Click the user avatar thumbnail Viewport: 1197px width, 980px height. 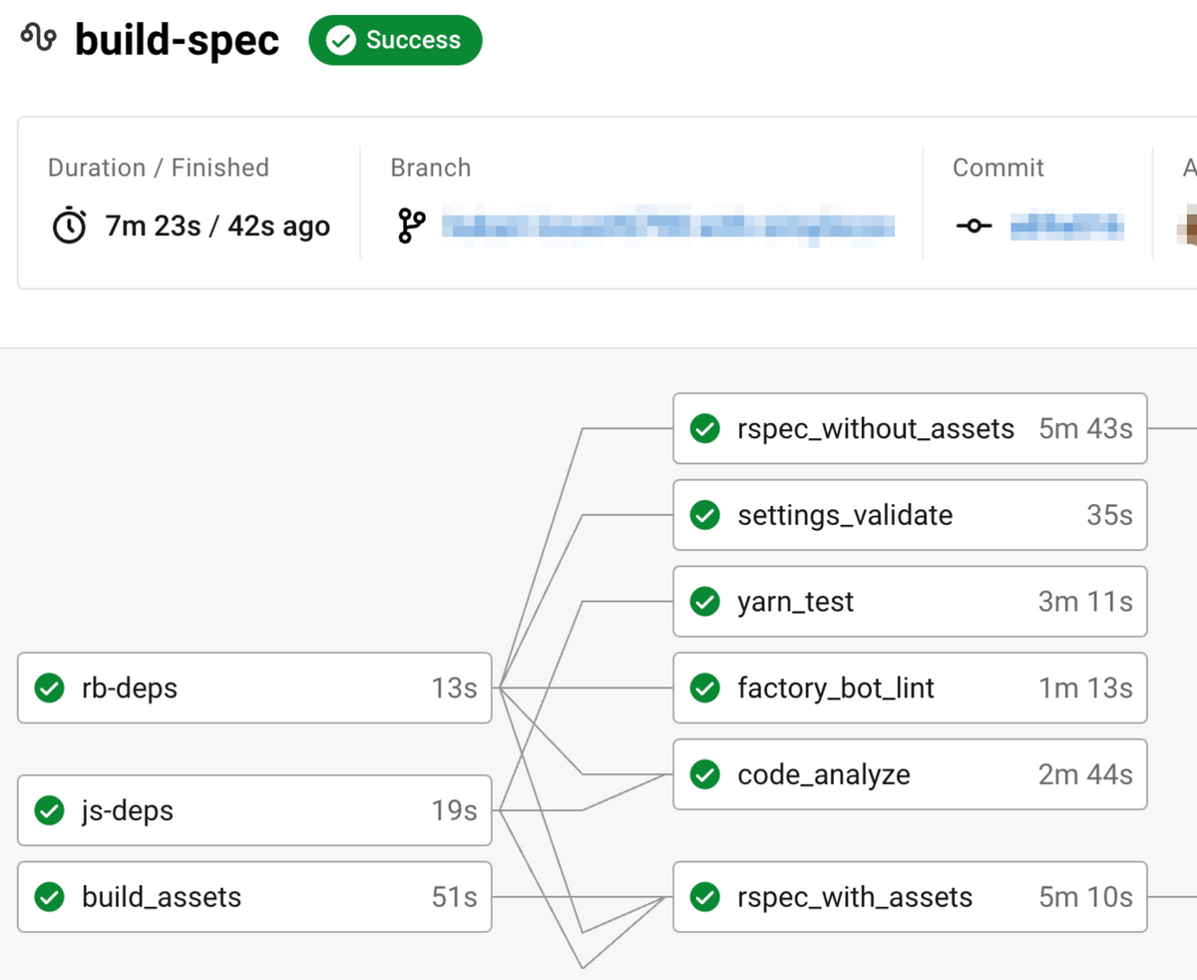[x=1188, y=227]
